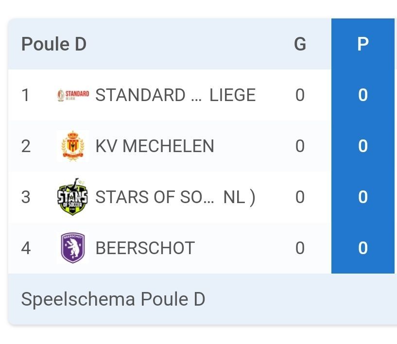Select the STANDARD … LIEGE team name
The height and width of the screenshot is (344, 397).
click(175, 95)
